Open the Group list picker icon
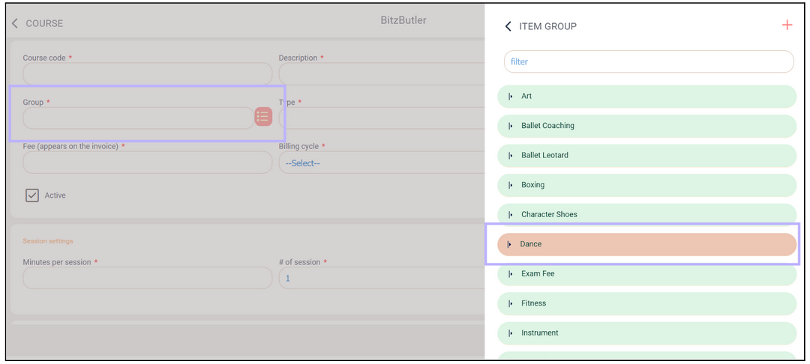 pos(263,116)
